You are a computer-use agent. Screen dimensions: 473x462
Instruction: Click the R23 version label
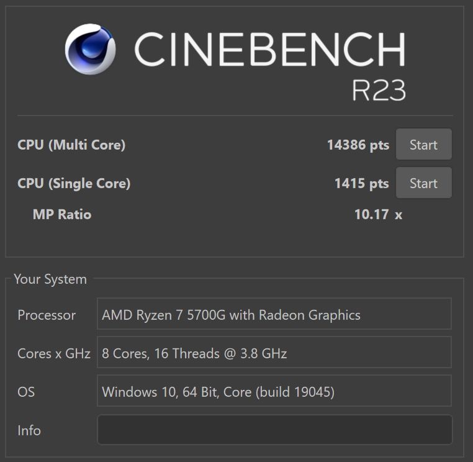coord(379,91)
